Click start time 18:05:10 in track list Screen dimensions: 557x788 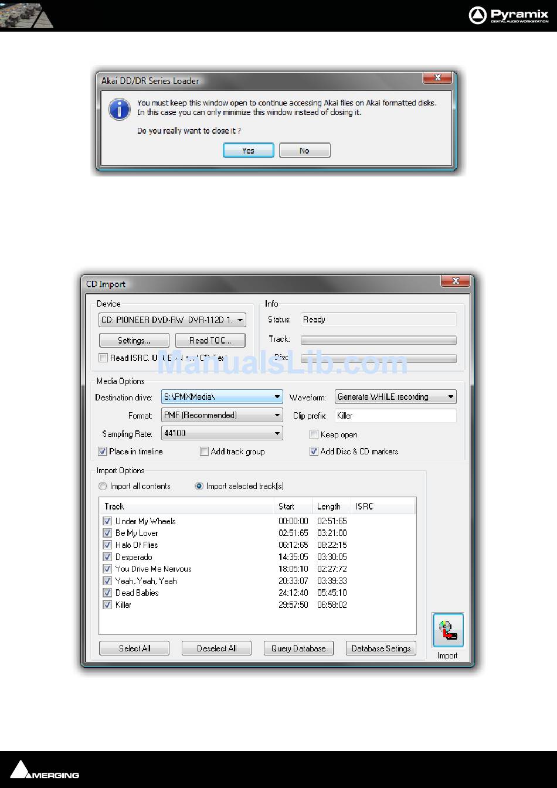point(293,569)
